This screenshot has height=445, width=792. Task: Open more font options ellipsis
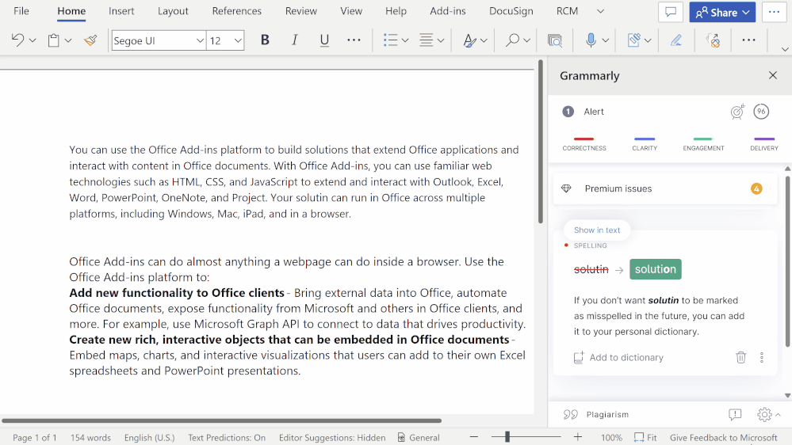point(354,40)
